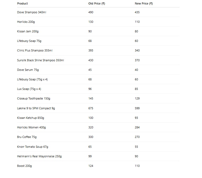The width and height of the screenshot is (202, 178).
Task: Select Kissan Jam 200g text
Action: tap(28, 31)
